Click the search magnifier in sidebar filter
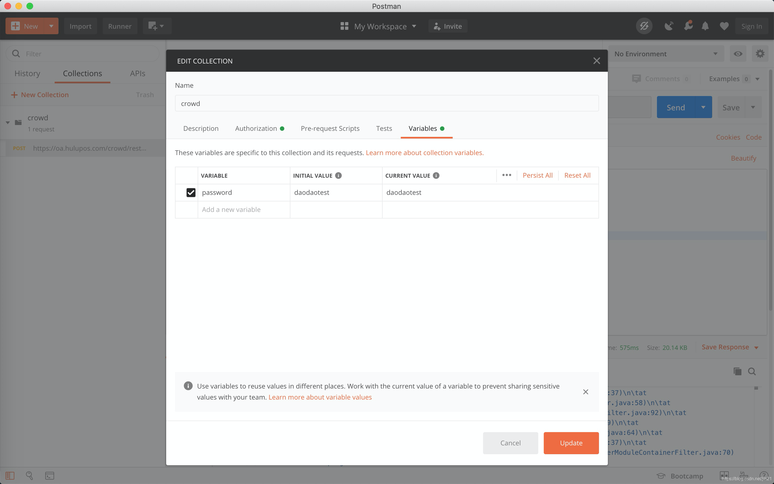 tap(16, 54)
